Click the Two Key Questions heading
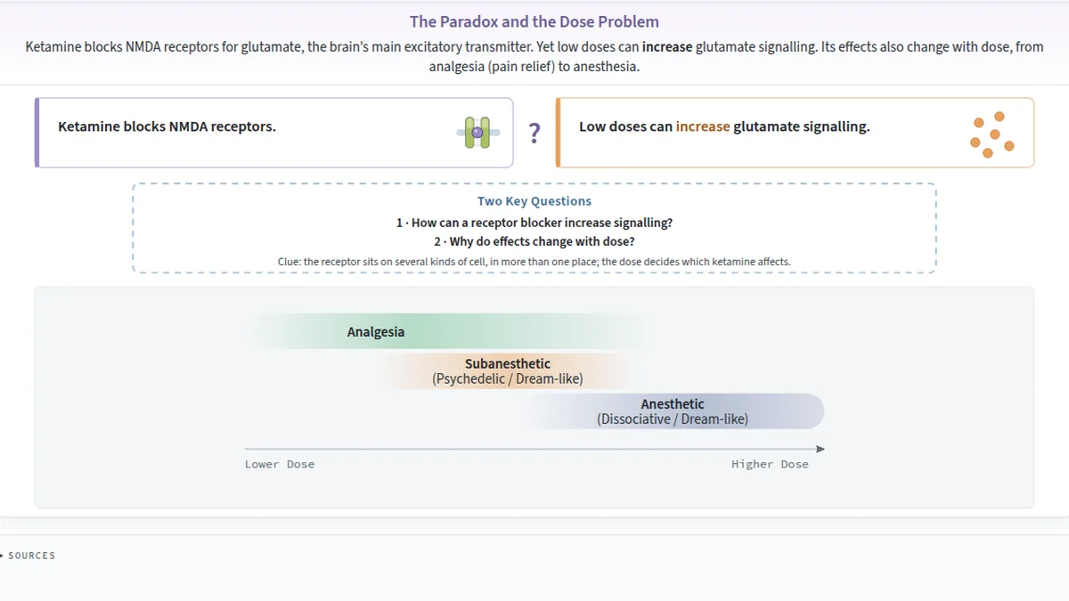The image size is (1069, 601). pyautogui.click(x=534, y=201)
